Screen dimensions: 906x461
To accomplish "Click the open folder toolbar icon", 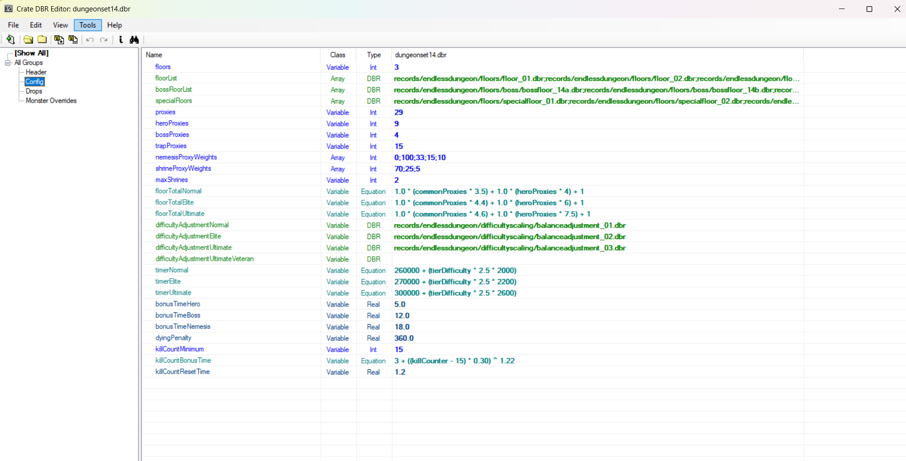I will pyautogui.click(x=28, y=39).
